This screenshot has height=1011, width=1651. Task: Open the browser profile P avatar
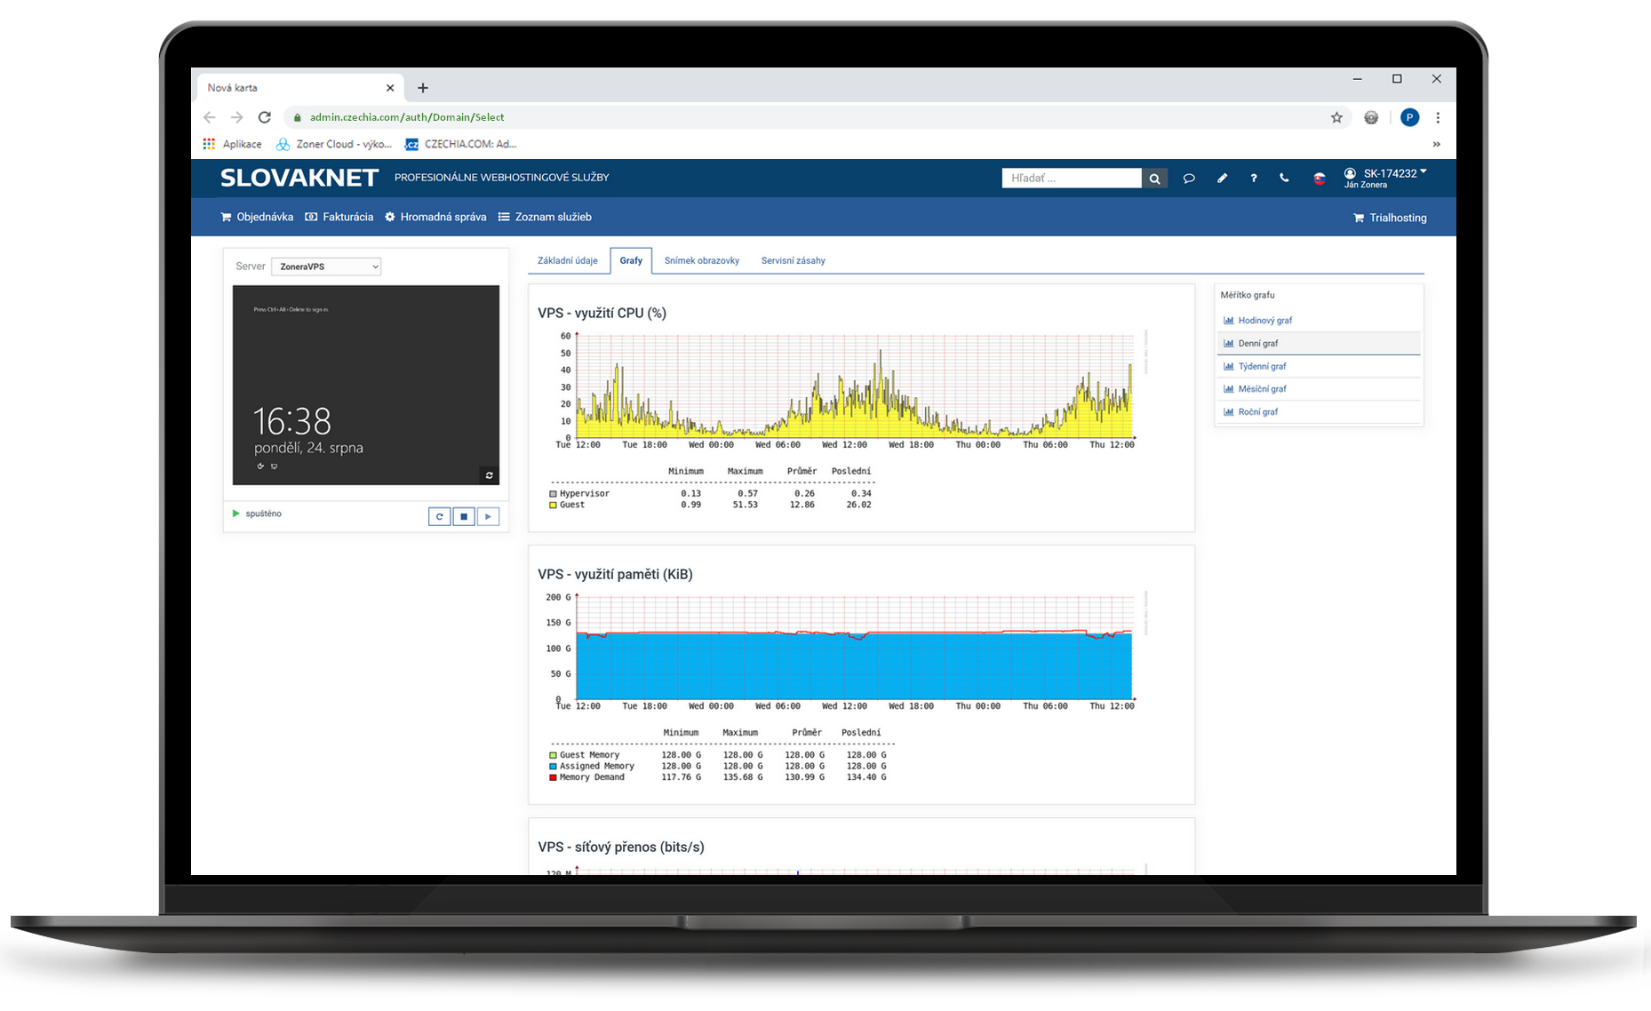pos(1409,117)
